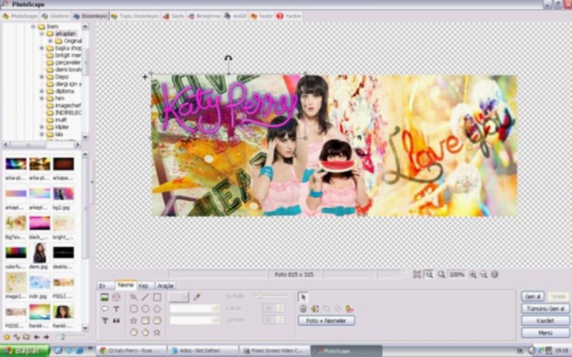The image size is (572, 357).
Task: Click the Başlat start button
Action: (25, 351)
